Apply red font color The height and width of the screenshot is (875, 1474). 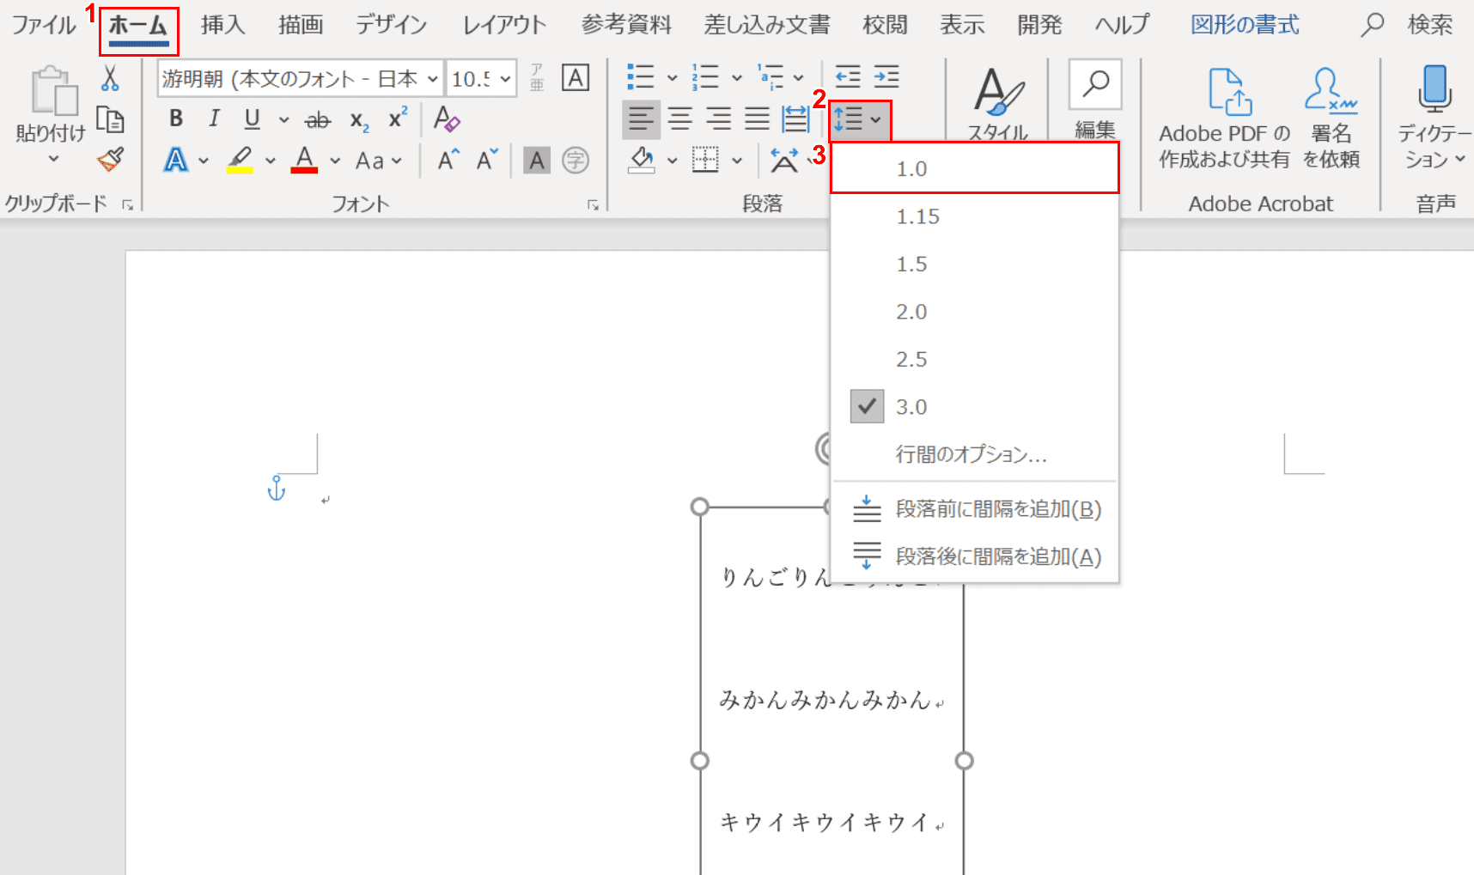pyautogui.click(x=304, y=160)
